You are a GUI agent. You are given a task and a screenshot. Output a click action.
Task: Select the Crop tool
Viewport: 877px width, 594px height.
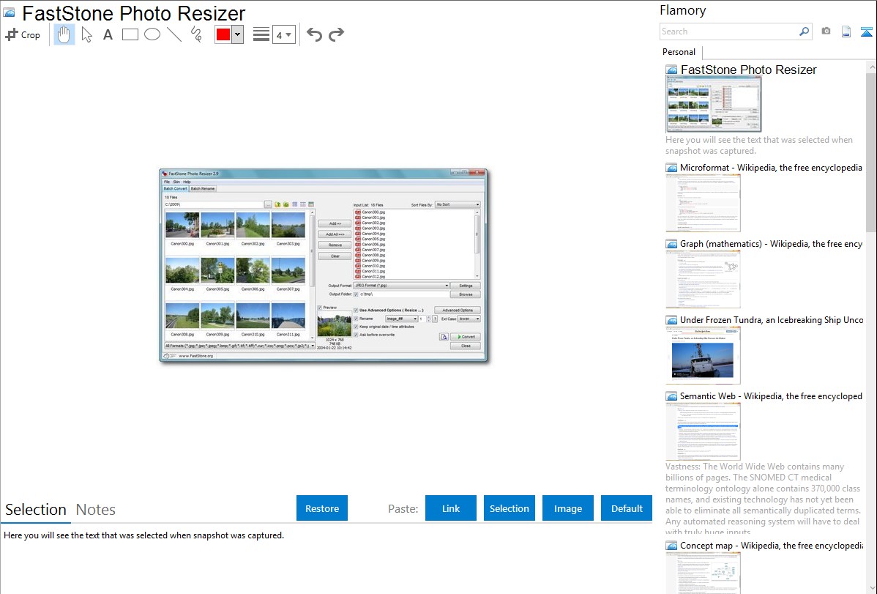[23, 34]
